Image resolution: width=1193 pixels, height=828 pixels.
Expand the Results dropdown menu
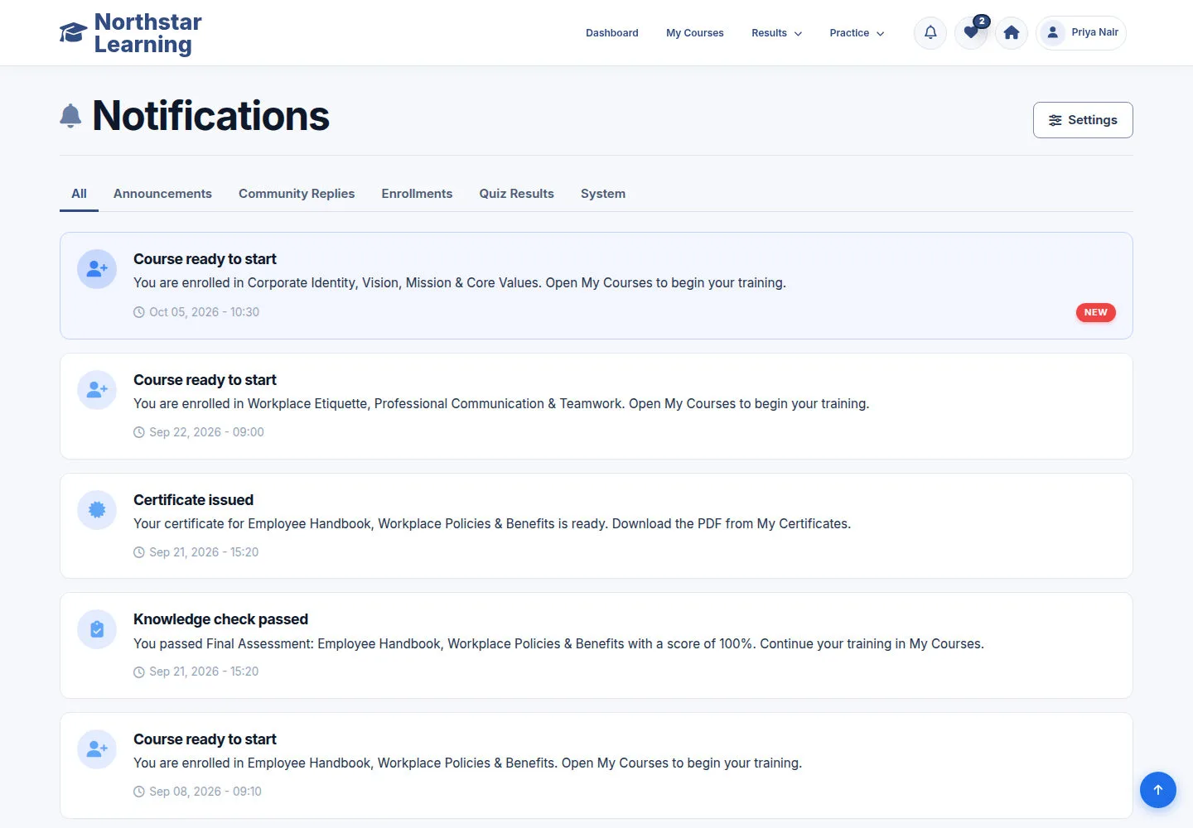click(x=776, y=33)
